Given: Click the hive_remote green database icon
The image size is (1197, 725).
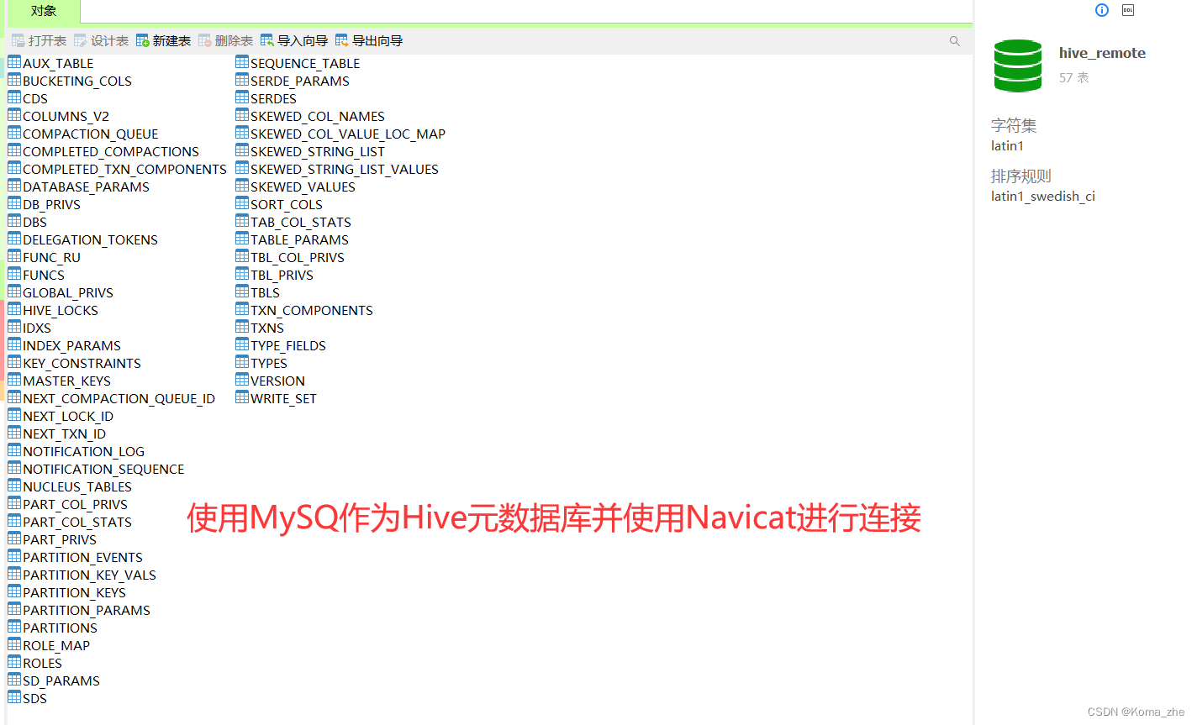Looking at the screenshot, I should pyautogui.click(x=1018, y=66).
